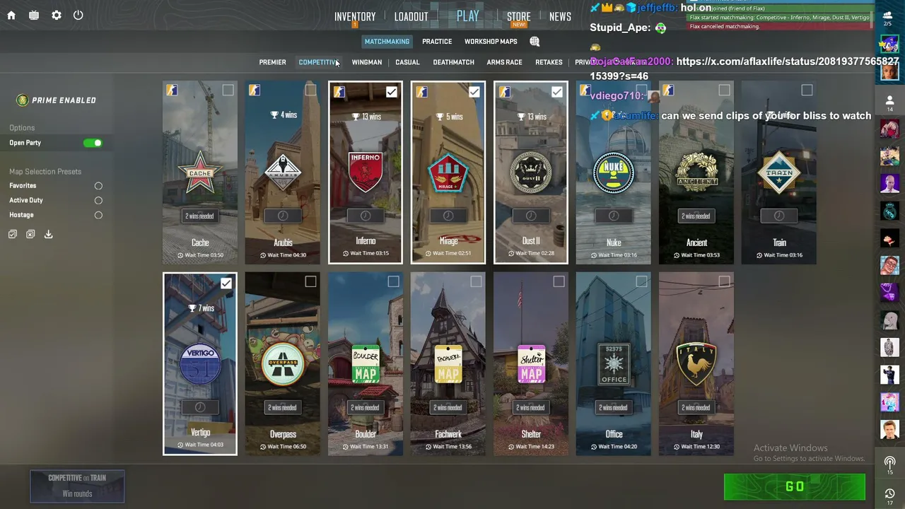Screen dimensions: 905x509
Task: Click the deselect-all maps icon
Action: pos(30,234)
